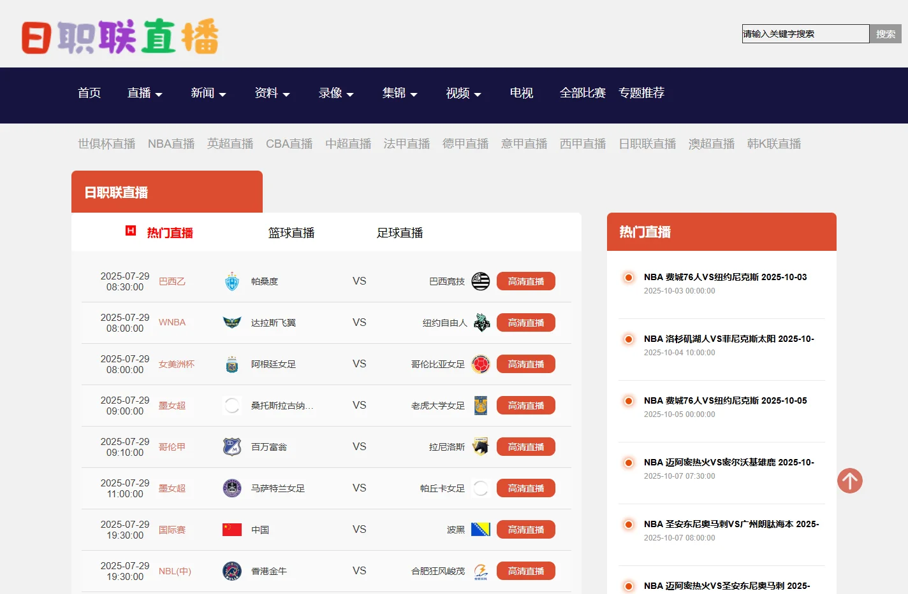Click 高清直播 for 阿根廷女足 match

click(526, 364)
